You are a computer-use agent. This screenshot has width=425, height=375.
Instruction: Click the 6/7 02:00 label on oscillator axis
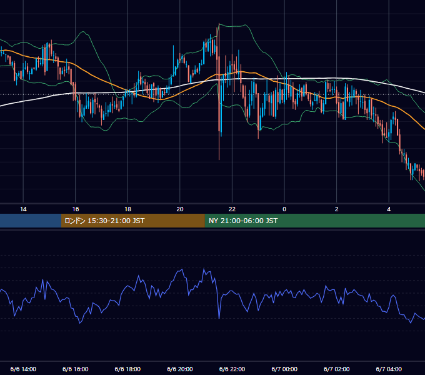pos(337,369)
